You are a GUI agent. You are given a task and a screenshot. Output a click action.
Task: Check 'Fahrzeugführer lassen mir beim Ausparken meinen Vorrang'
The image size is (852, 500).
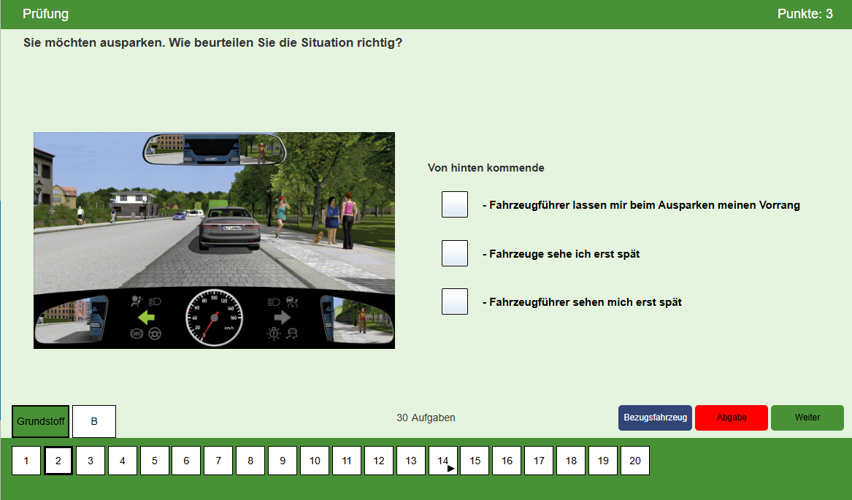pos(454,204)
